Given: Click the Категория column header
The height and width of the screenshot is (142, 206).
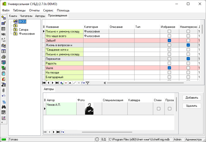Looking at the screenshot, I should (96, 27).
